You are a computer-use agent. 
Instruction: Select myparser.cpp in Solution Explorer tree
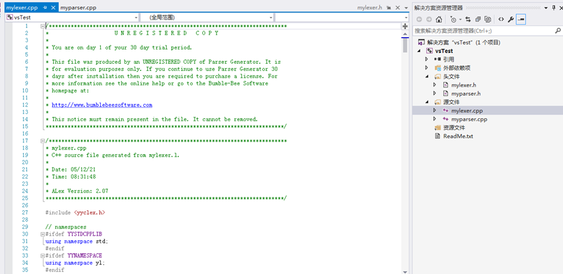[469, 119]
